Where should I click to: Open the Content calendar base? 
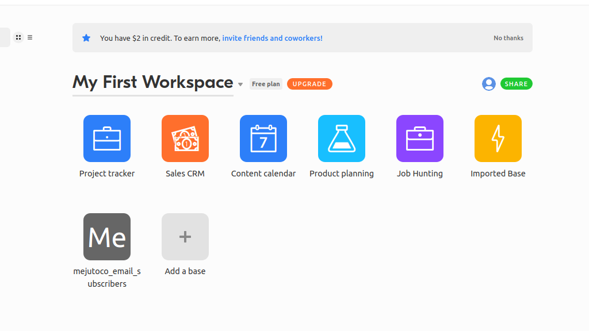[x=263, y=138]
